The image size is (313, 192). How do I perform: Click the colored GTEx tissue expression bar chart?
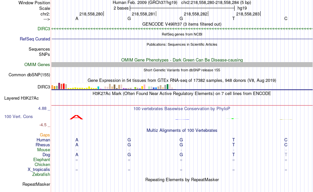(113, 86)
